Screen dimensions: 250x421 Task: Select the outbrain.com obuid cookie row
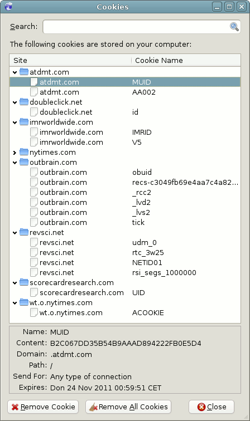125,172
